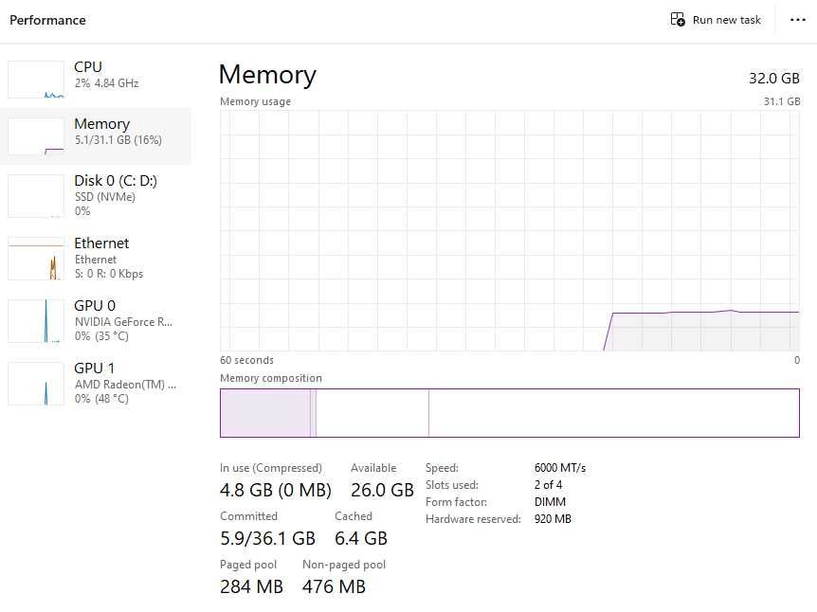
Task: Click the Run new task label
Action: (x=726, y=20)
